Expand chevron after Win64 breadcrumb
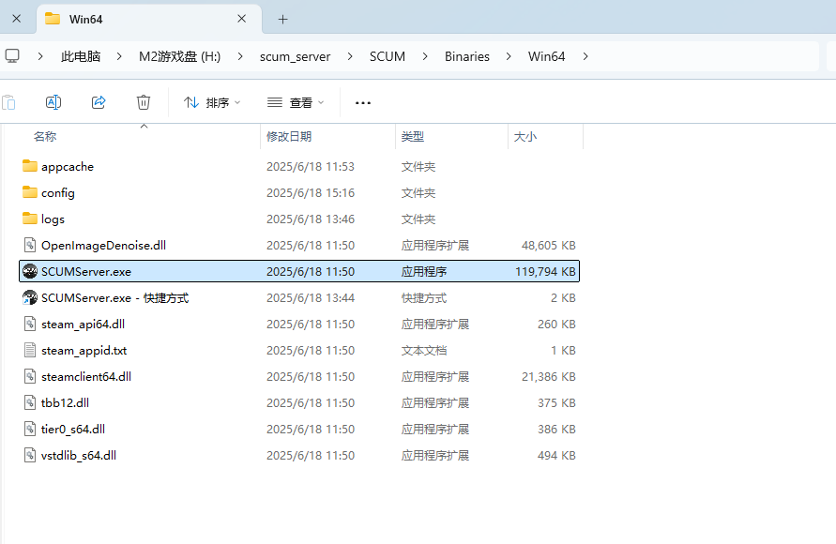The image size is (836, 544). point(585,56)
